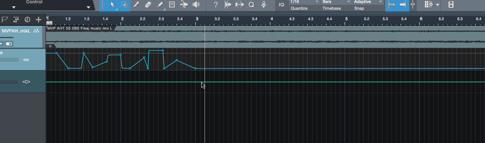Viewport: 485px width, 143px height.
Task: Open the arranger track blocks icon
Action: tap(16, 19)
